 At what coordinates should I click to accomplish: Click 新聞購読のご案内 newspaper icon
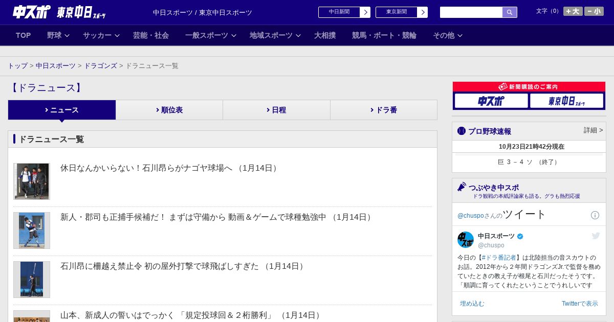point(503,87)
